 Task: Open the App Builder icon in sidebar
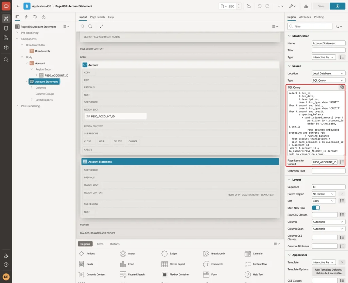[6, 19]
